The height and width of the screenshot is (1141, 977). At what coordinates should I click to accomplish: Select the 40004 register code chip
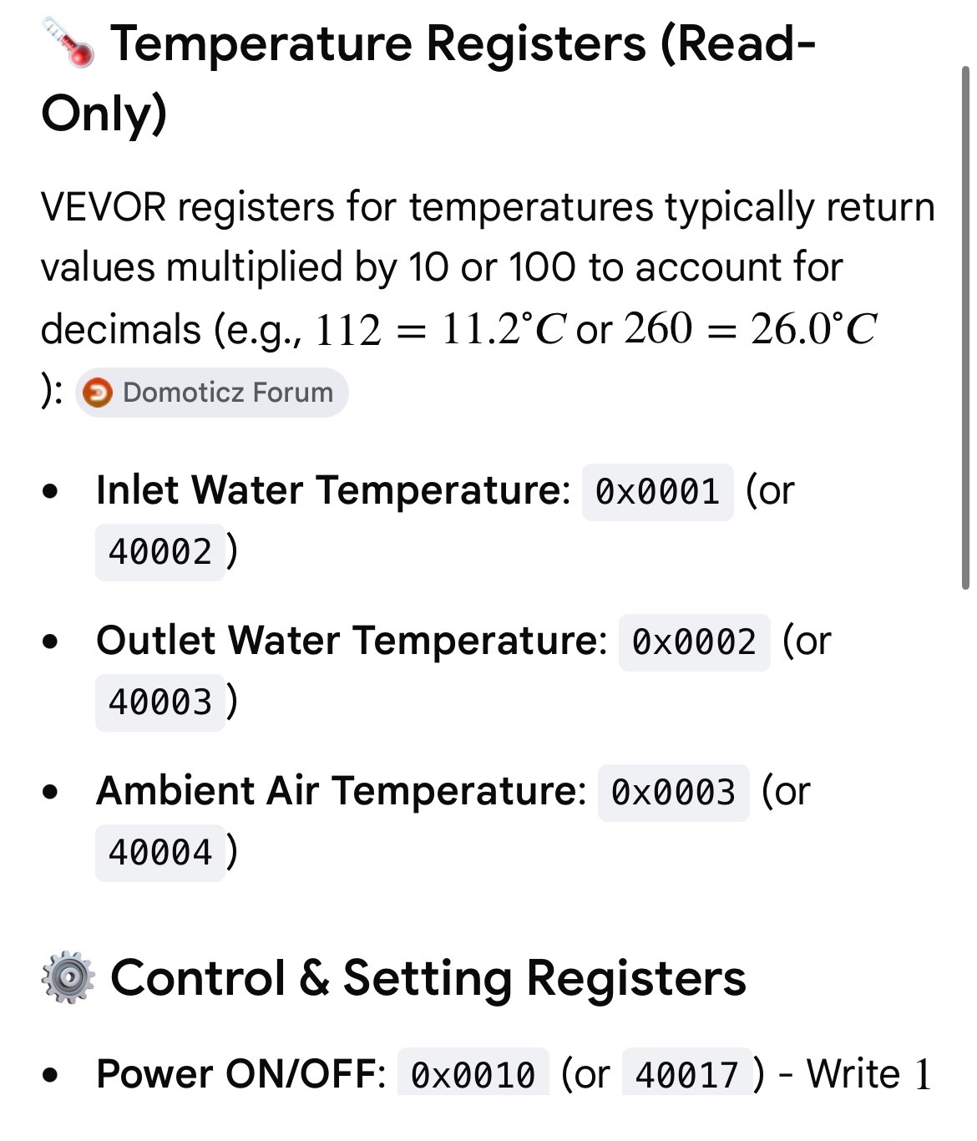click(160, 853)
